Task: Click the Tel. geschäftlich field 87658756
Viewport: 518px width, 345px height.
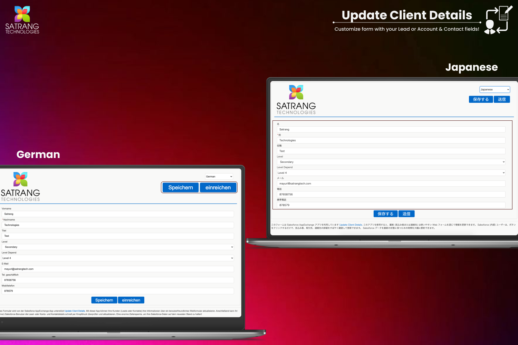Action: [118, 280]
